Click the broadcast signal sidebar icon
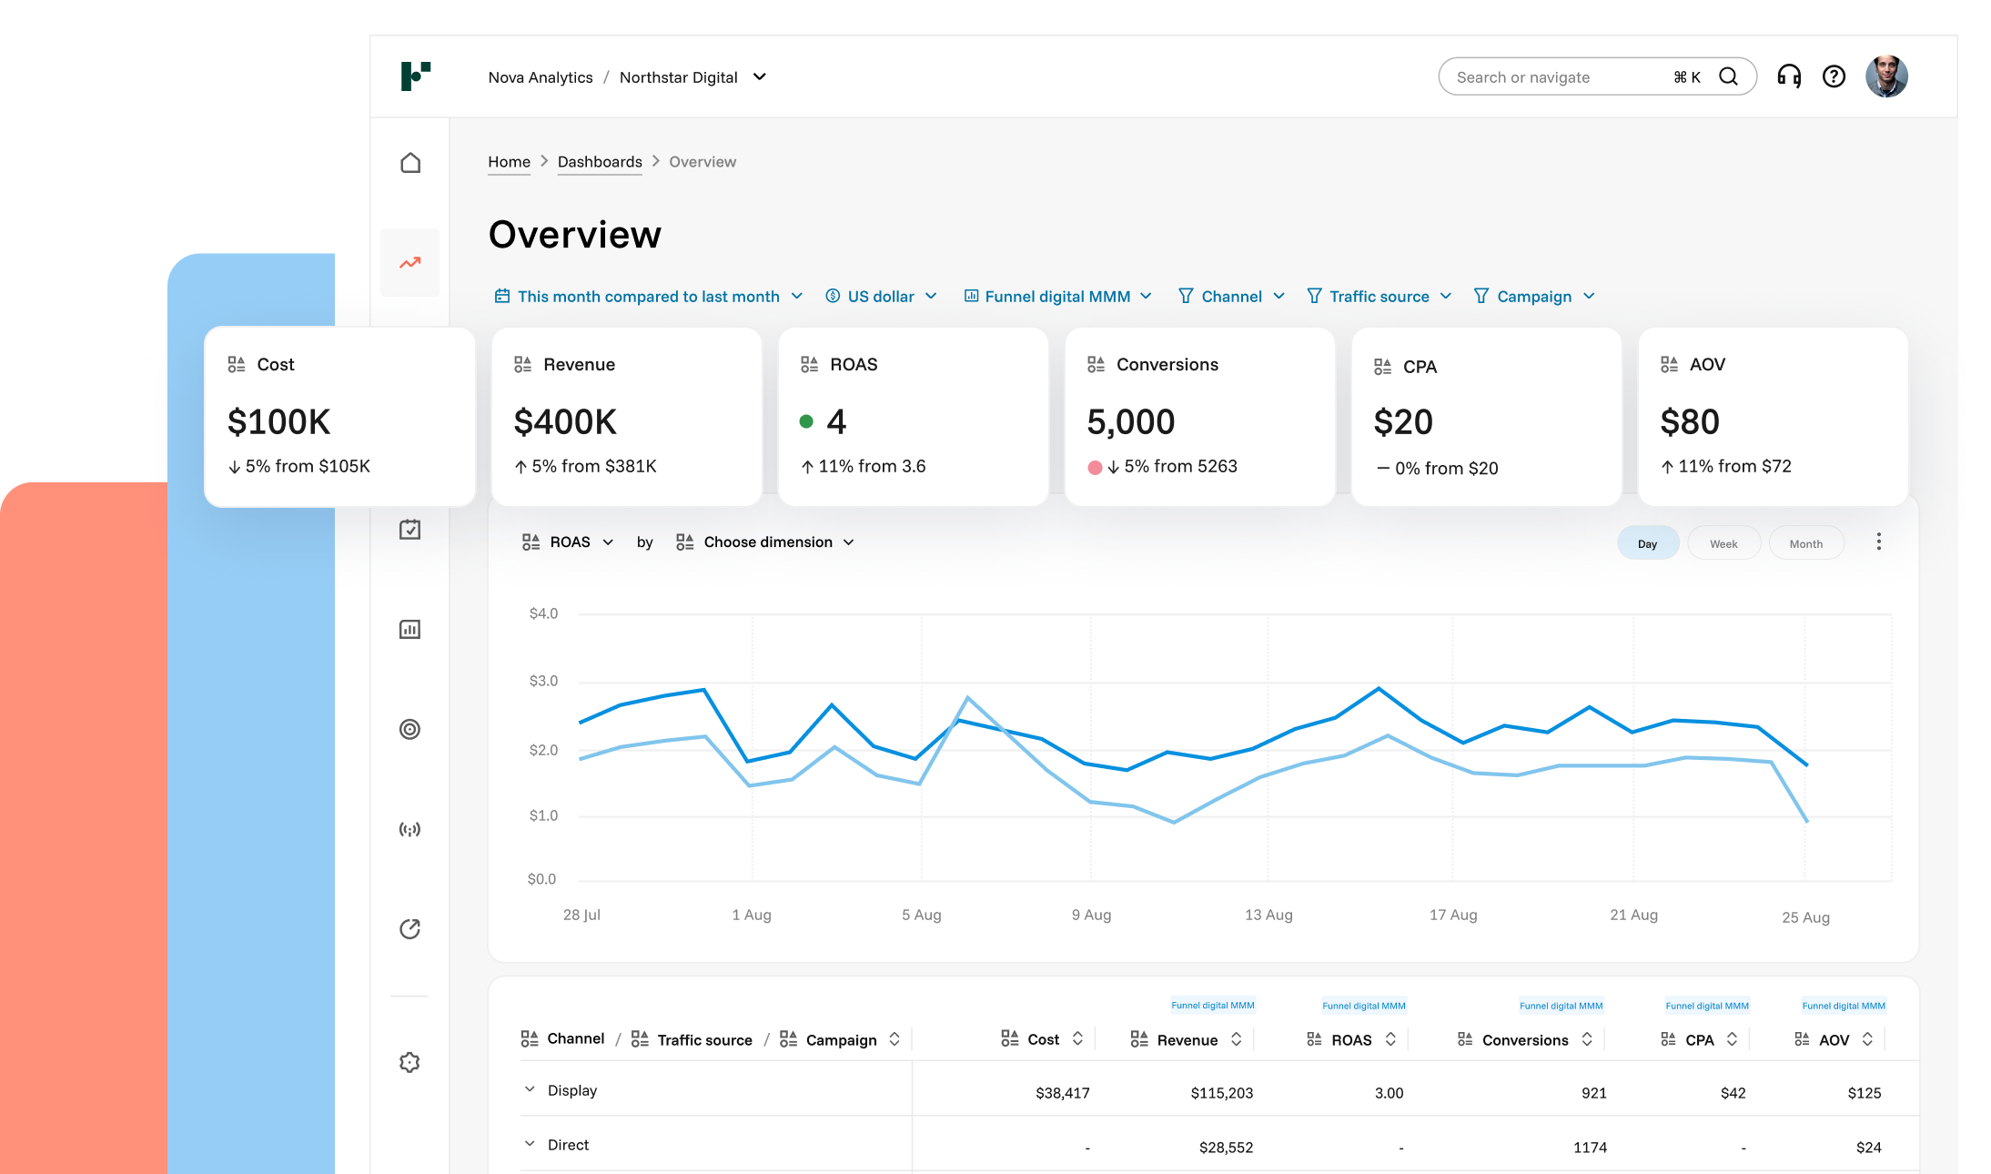 pos(410,829)
